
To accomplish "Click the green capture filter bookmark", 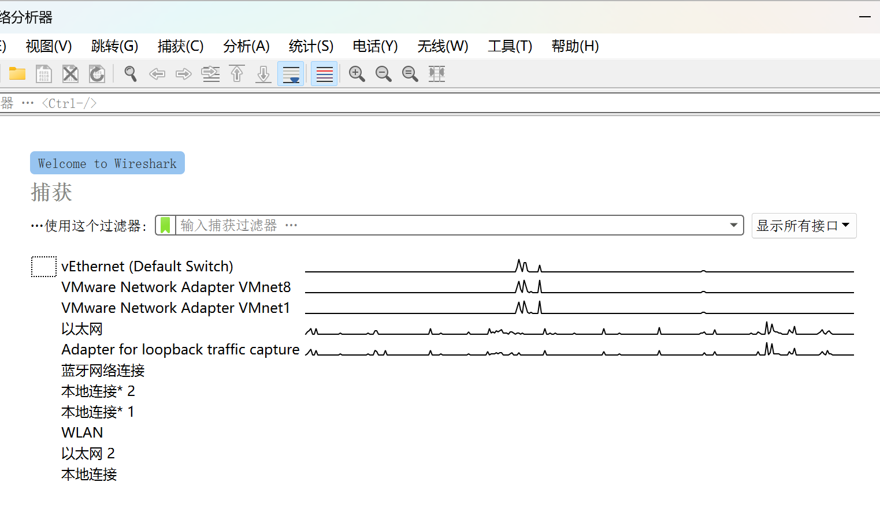I will click(x=165, y=225).
